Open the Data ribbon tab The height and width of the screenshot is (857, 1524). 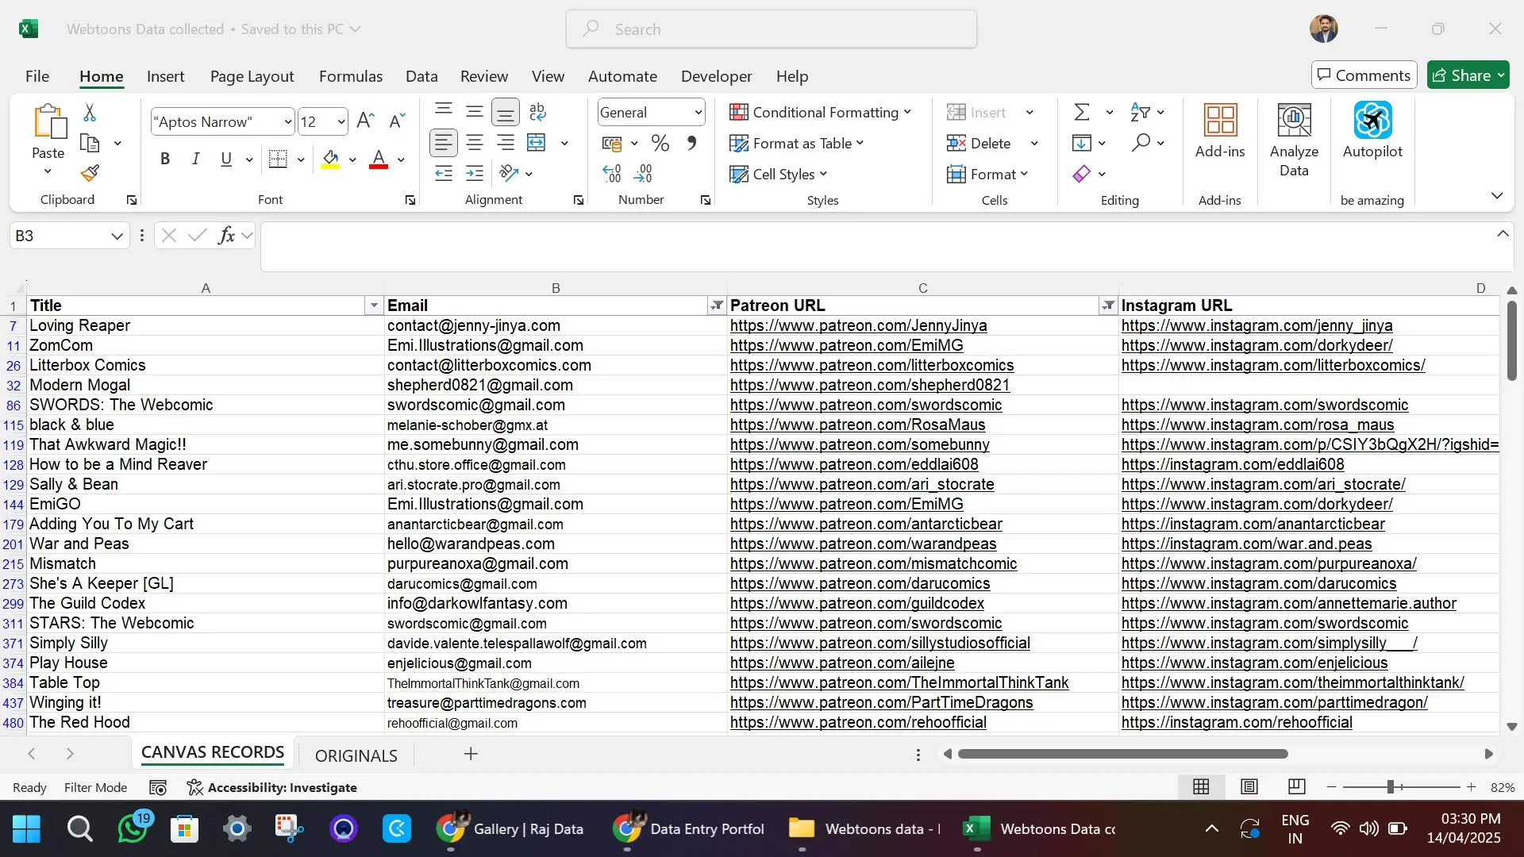click(x=421, y=76)
